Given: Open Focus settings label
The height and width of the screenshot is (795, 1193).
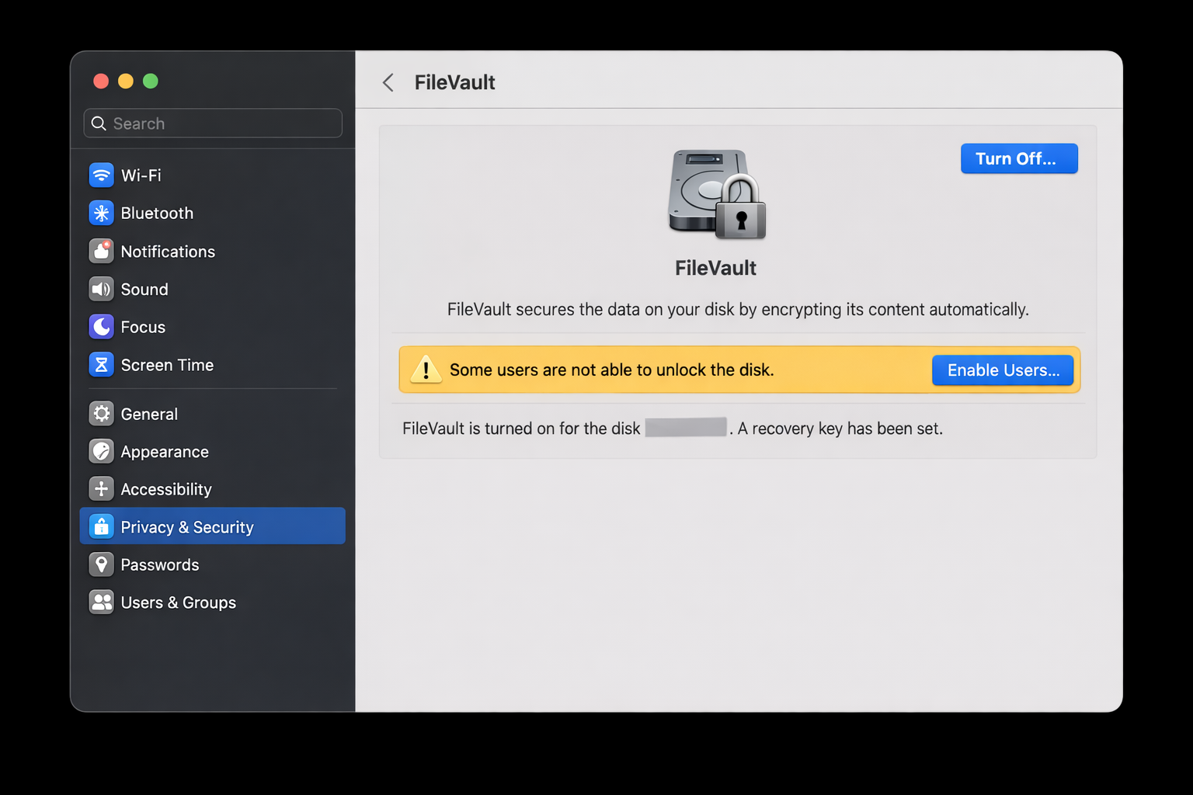Looking at the screenshot, I should click(x=143, y=327).
